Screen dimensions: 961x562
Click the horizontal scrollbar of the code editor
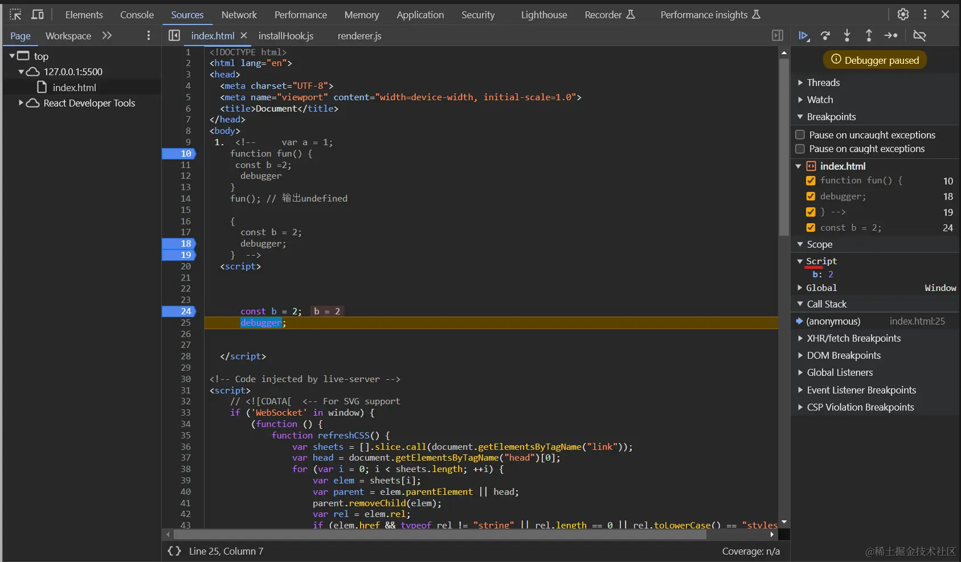point(439,535)
